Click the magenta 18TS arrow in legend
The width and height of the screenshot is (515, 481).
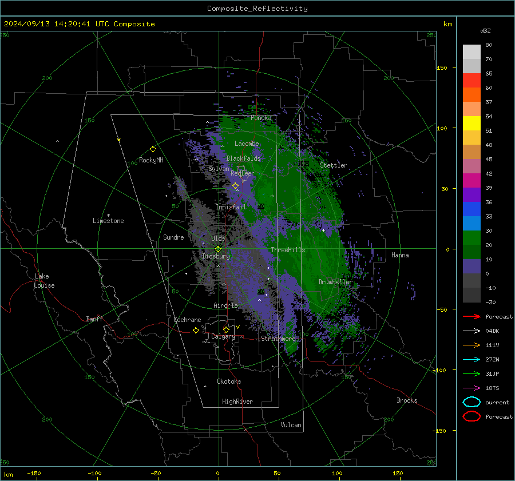(x=472, y=388)
